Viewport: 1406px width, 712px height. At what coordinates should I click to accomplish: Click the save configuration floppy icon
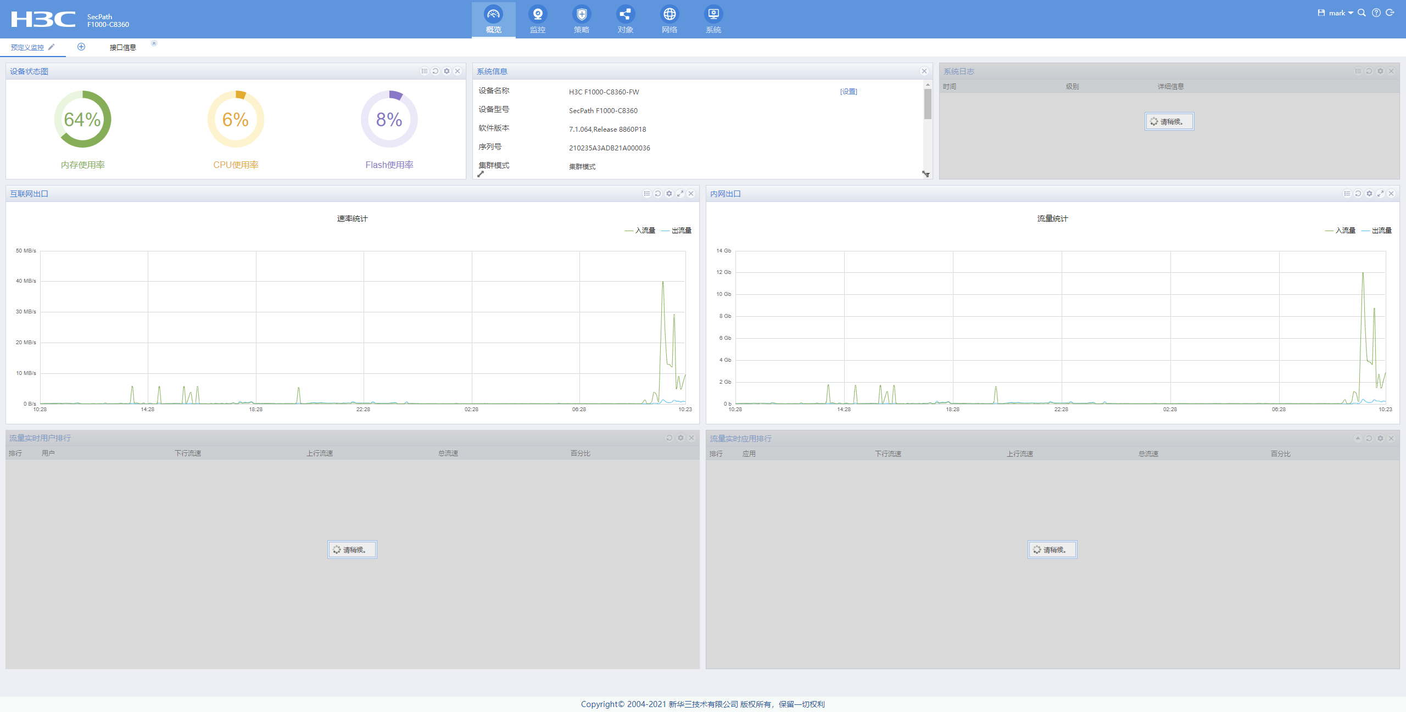click(1321, 13)
